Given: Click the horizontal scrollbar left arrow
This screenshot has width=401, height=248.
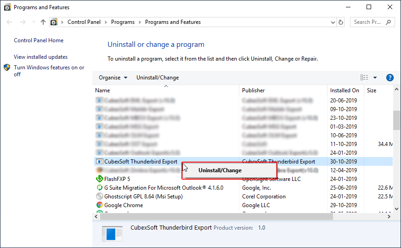Looking at the screenshot, I should click(x=96, y=217).
